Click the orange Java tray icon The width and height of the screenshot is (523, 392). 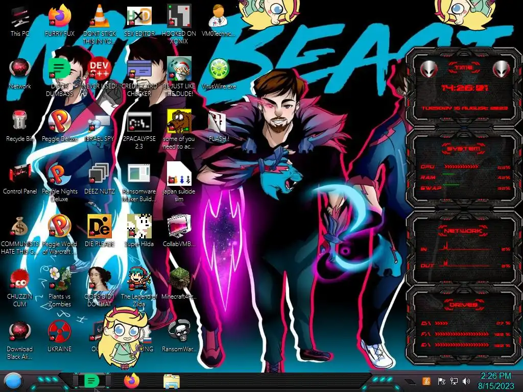click(426, 381)
